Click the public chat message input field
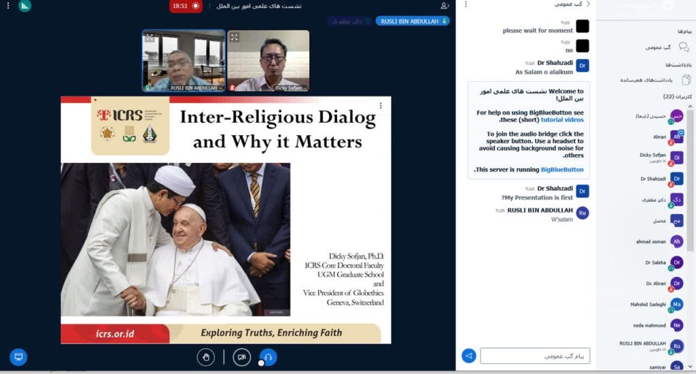Screen dimensions: 696x374 click(534, 356)
